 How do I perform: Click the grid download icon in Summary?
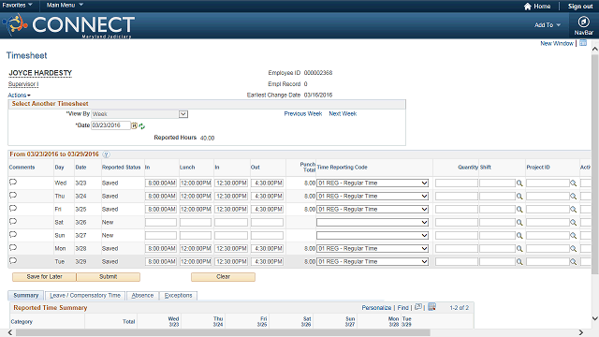click(431, 307)
